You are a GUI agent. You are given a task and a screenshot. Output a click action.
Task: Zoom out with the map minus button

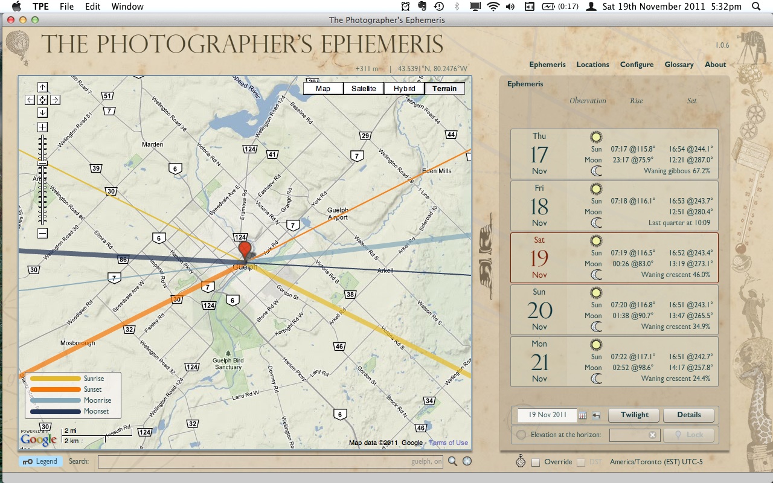pyautogui.click(x=42, y=234)
